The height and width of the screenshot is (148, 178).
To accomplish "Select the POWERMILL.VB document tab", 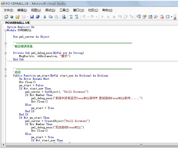I will click(17, 23).
